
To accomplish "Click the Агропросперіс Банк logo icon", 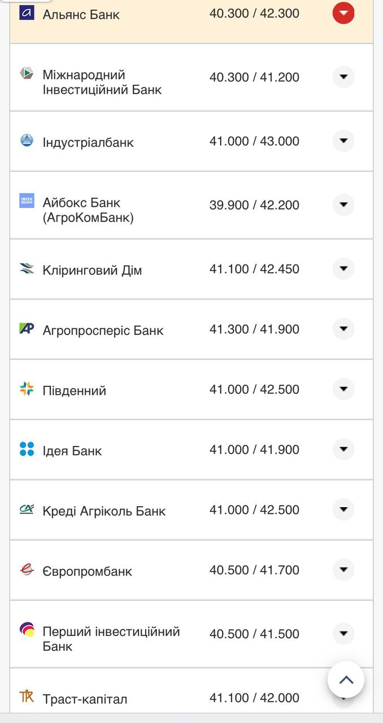I will coord(27,328).
